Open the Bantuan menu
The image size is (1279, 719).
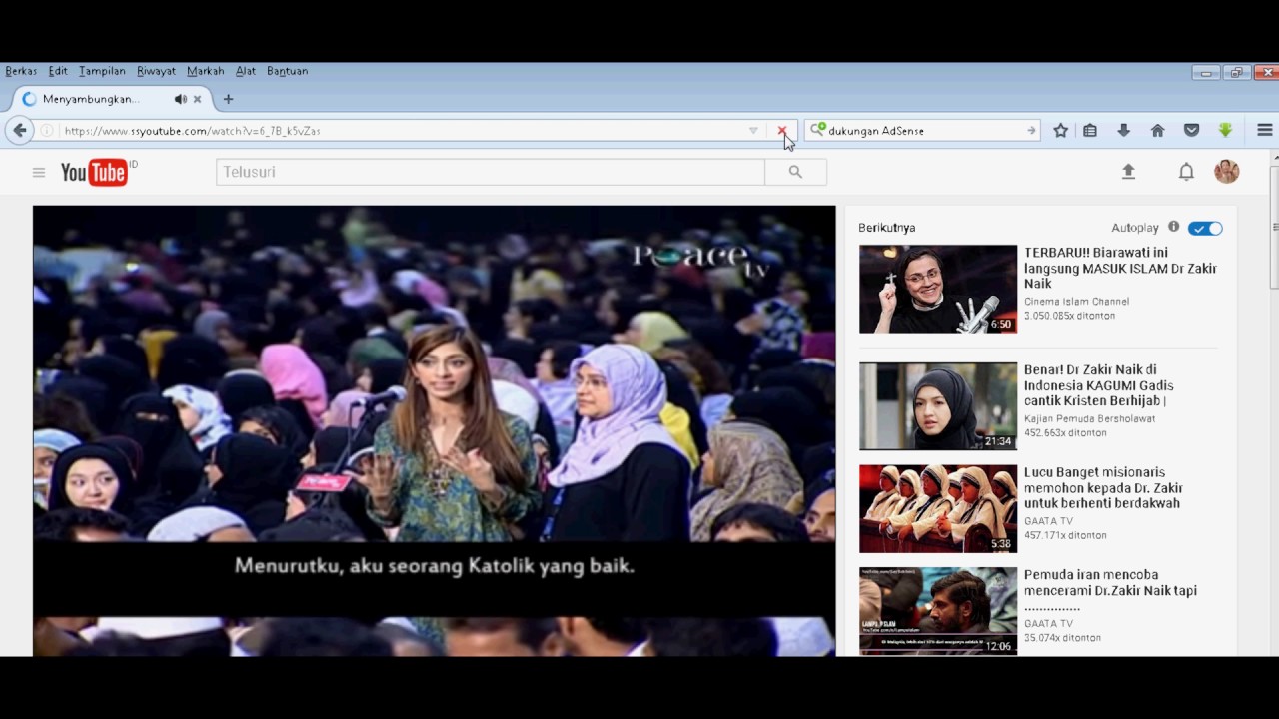click(x=287, y=71)
